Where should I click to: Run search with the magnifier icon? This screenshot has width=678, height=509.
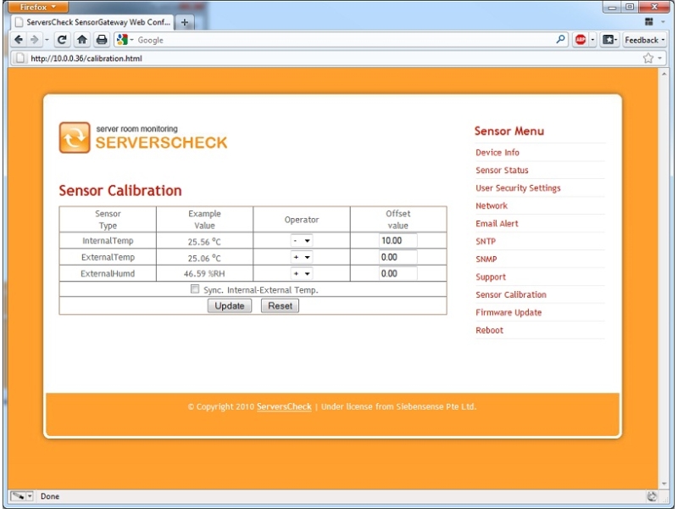[x=560, y=39]
